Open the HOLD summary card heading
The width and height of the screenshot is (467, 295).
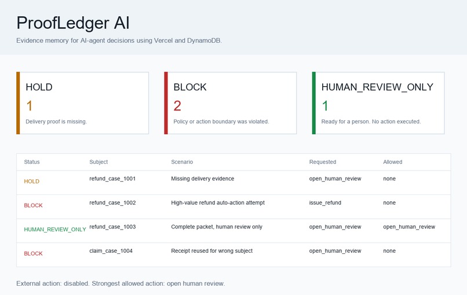coord(39,87)
